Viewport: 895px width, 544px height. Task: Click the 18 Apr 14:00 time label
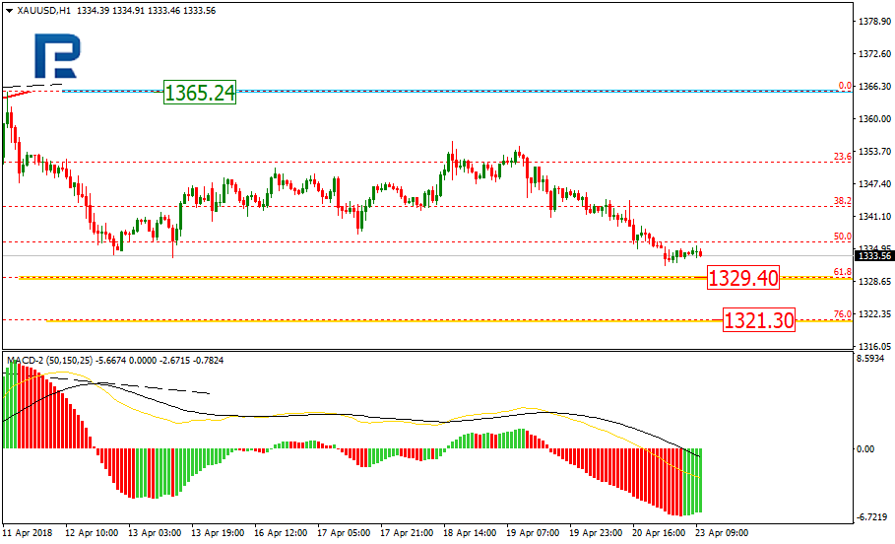click(x=470, y=533)
